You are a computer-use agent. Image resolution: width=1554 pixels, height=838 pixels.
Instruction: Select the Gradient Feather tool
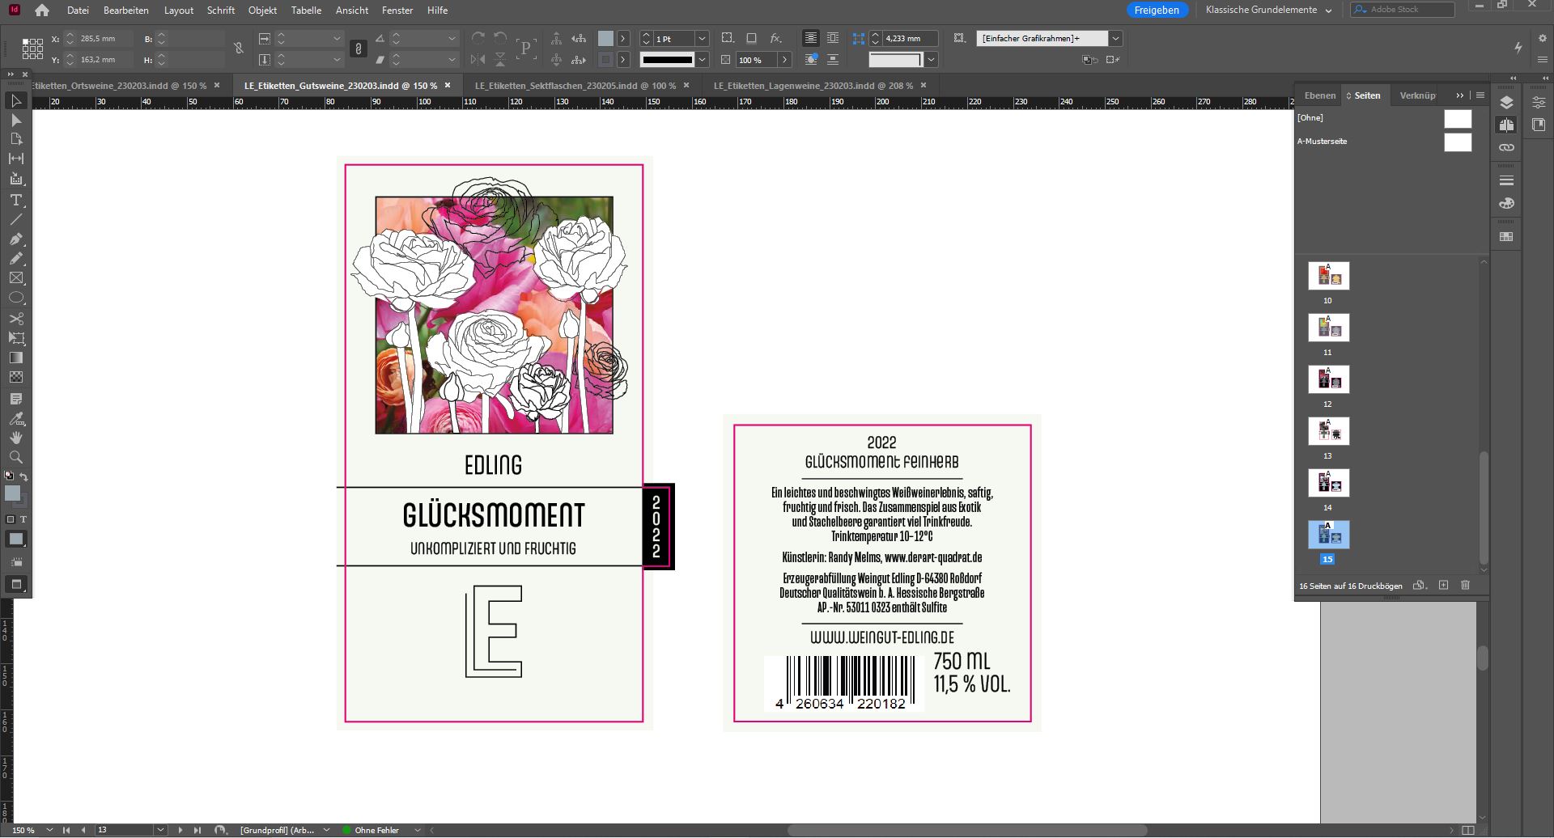point(15,377)
